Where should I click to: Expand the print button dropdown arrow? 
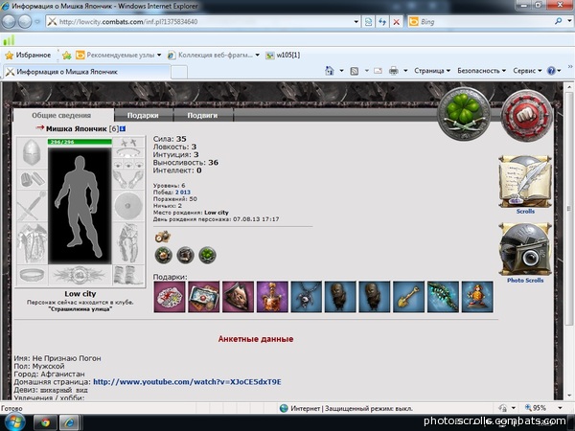[x=405, y=71]
